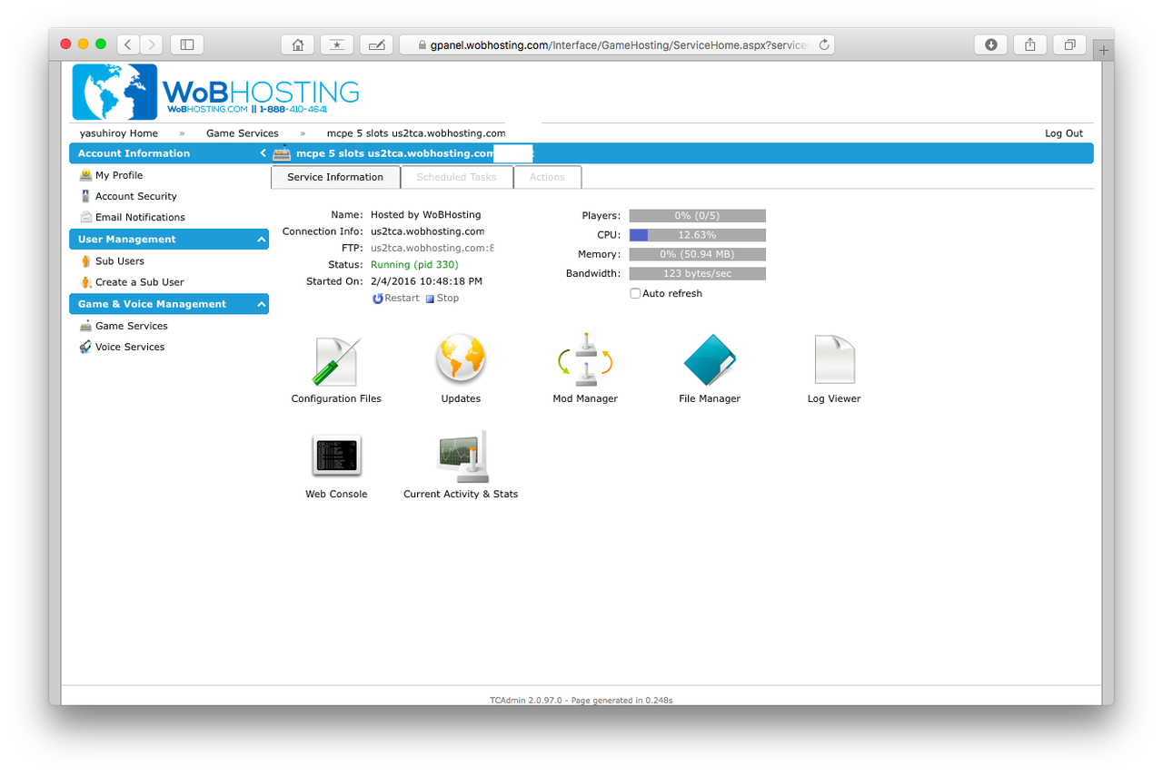Open the Game Services breadcrumb link
Viewport: 1163px width, 775px height.
click(243, 133)
